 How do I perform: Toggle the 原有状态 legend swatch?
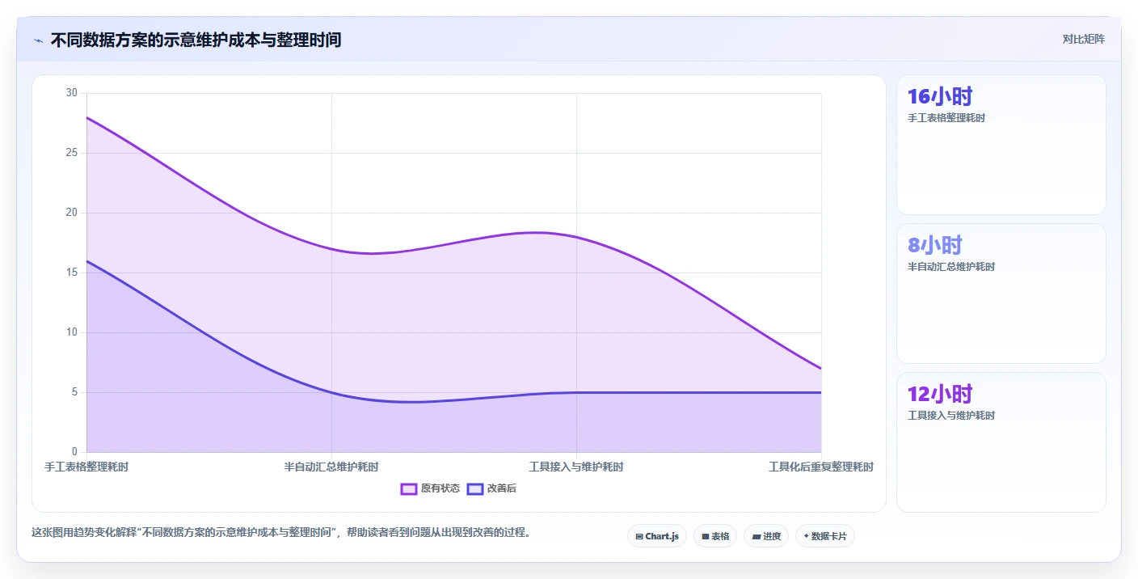[x=409, y=488]
